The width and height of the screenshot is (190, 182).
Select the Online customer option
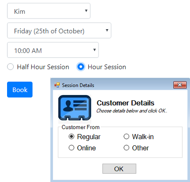coord(72,148)
